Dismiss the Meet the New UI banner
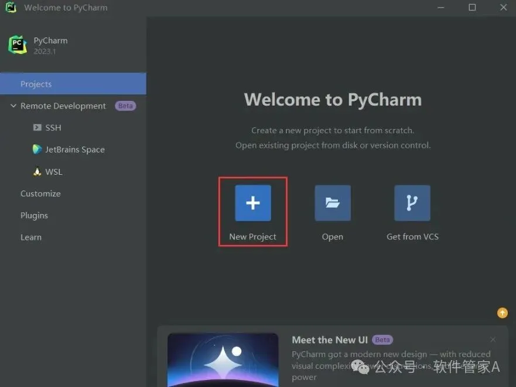Viewport: 516px width, 387px height. coord(493,340)
